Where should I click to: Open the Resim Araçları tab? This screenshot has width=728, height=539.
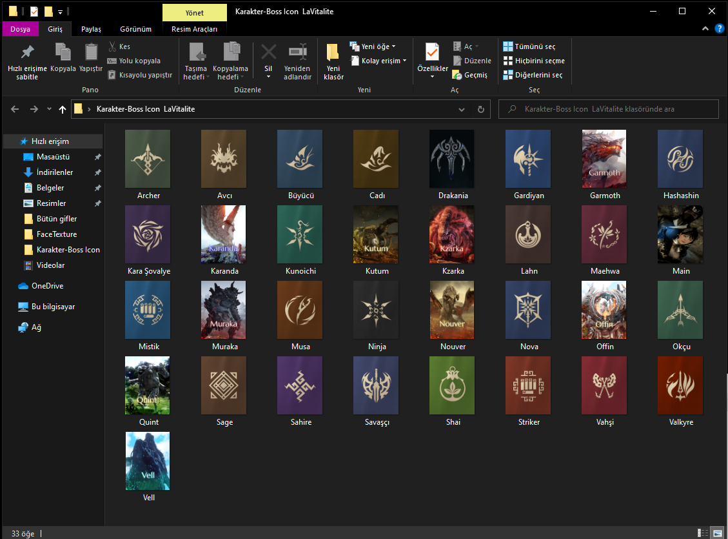195,29
